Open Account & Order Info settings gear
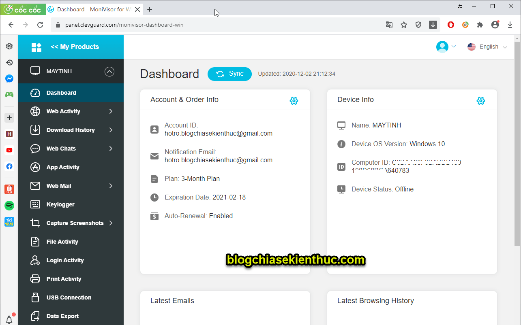This screenshot has width=521, height=325. (x=294, y=101)
